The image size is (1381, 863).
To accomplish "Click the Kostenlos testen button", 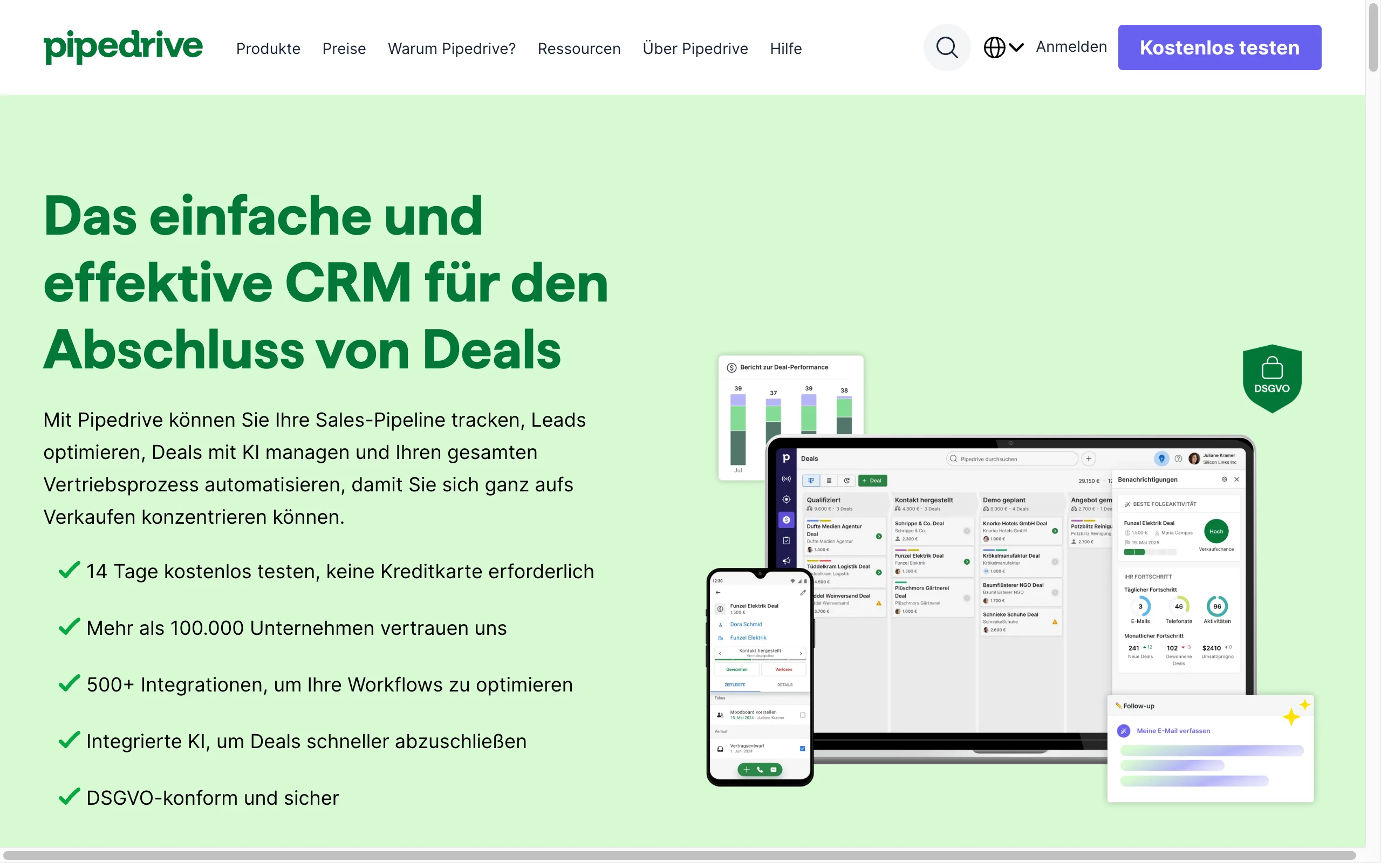I will click(1219, 47).
